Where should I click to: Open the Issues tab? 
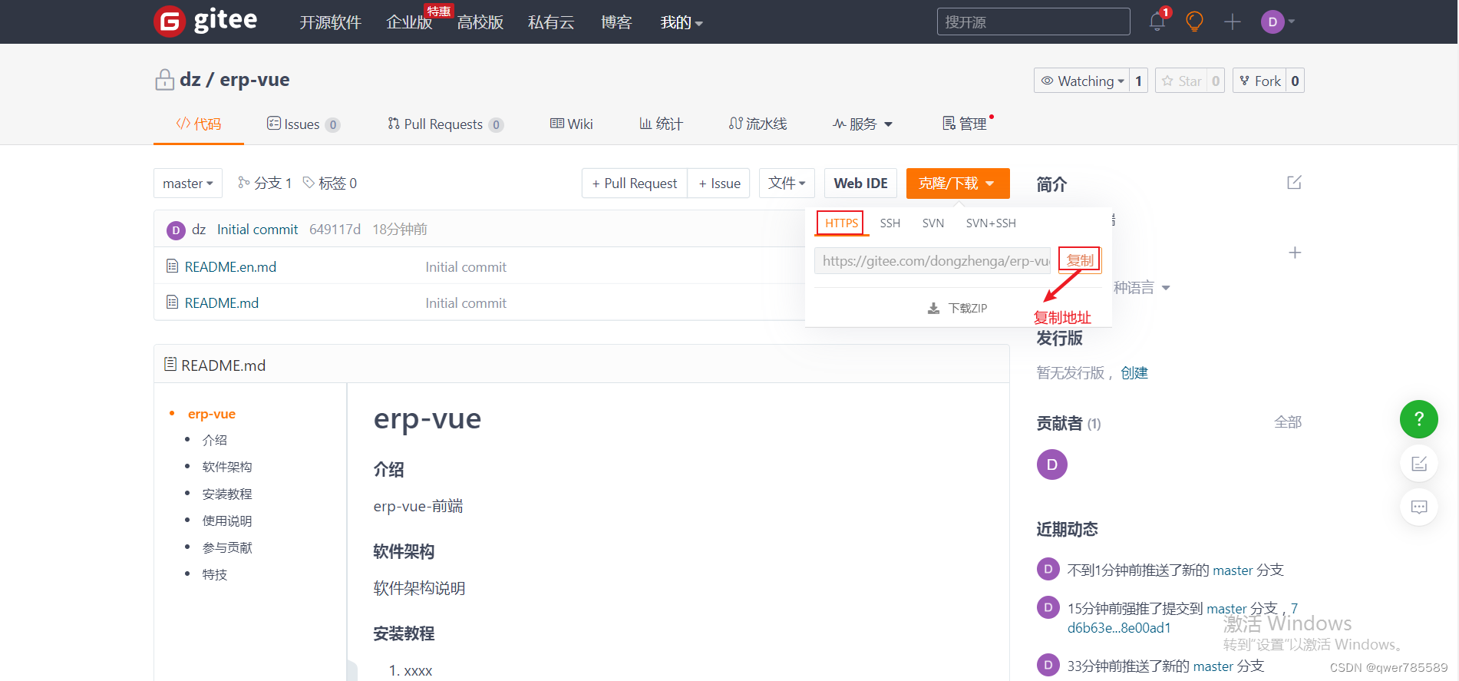pyautogui.click(x=303, y=124)
